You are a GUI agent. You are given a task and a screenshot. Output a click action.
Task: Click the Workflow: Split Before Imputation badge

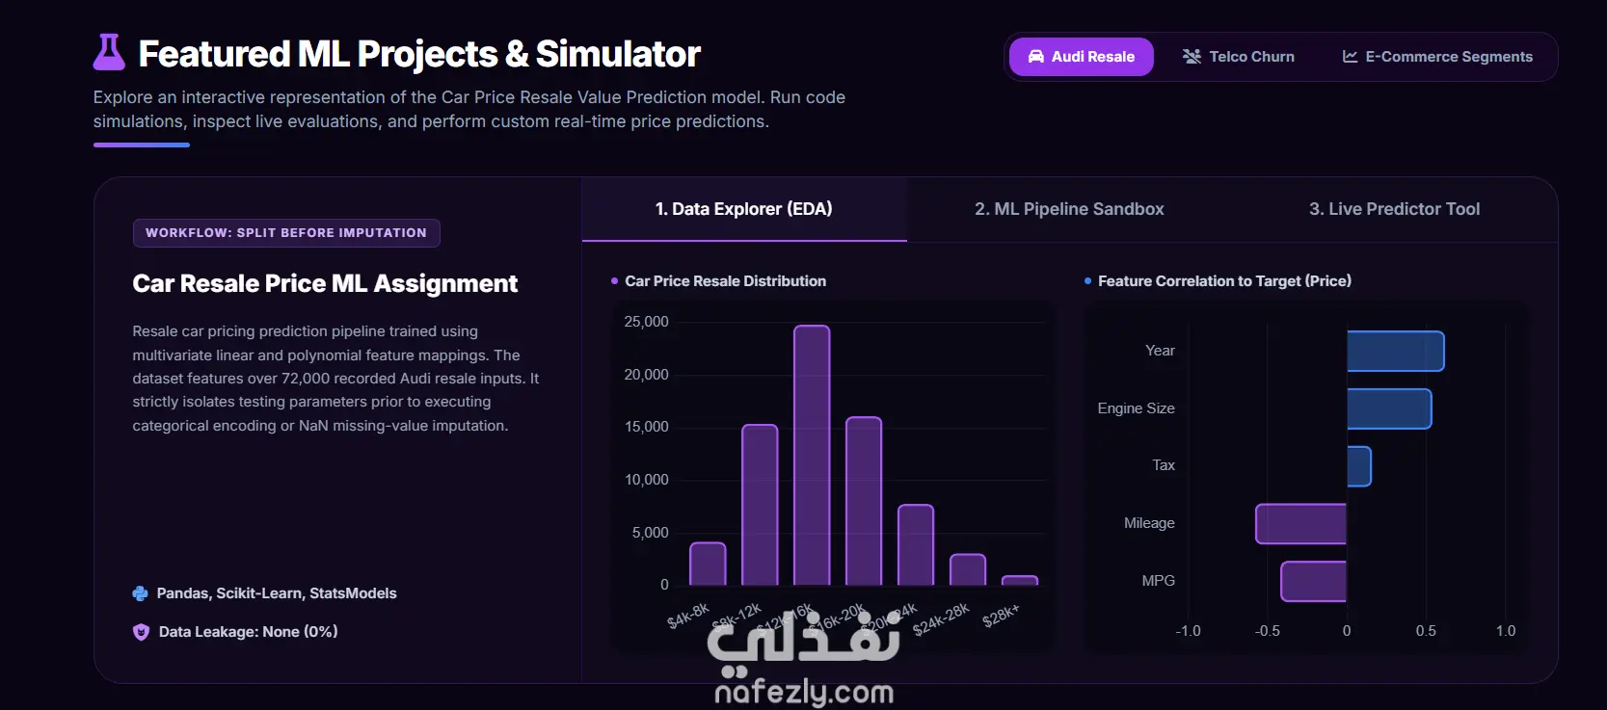point(286,233)
